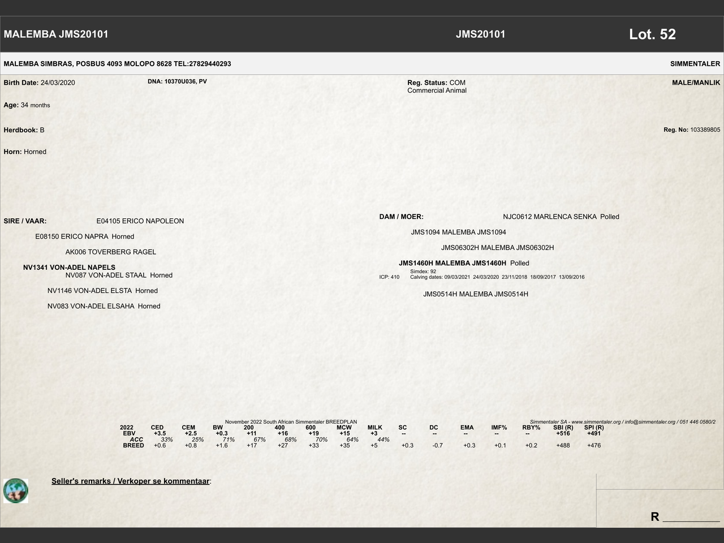The image size is (724, 543).
Task: Select the MALEMBA JMS20101 title text
Action: (x=56, y=34)
